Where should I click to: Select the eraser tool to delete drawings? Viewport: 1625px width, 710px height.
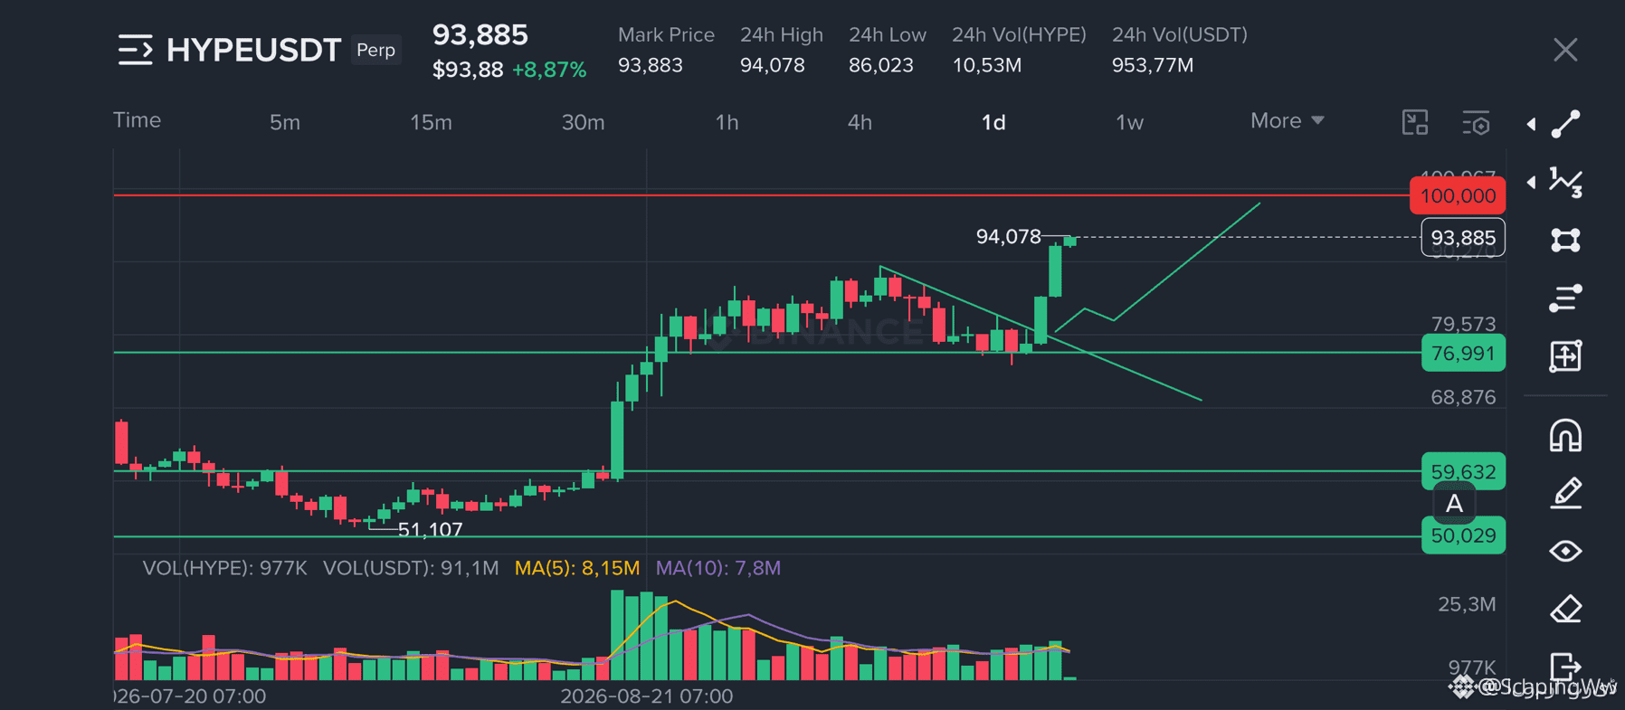click(x=1565, y=609)
